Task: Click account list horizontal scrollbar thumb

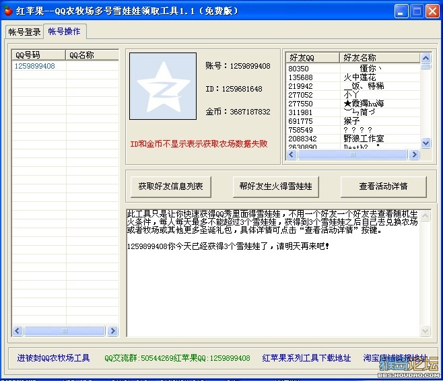Action: (65, 331)
